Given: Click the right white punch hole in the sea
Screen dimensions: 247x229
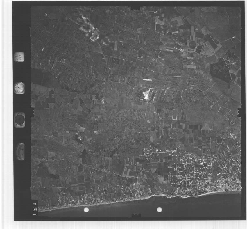Looking at the screenshot, I should [160, 210].
